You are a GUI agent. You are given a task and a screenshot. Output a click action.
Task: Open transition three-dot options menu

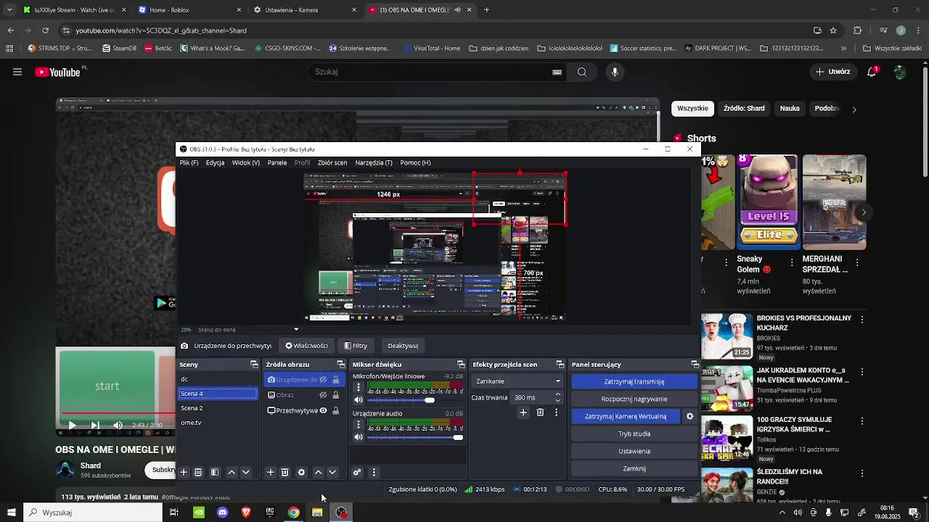(557, 413)
